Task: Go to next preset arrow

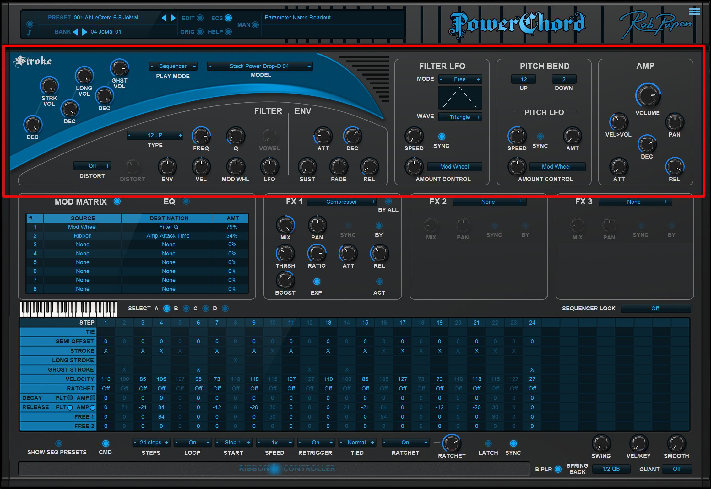Action: (x=173, y=18)
